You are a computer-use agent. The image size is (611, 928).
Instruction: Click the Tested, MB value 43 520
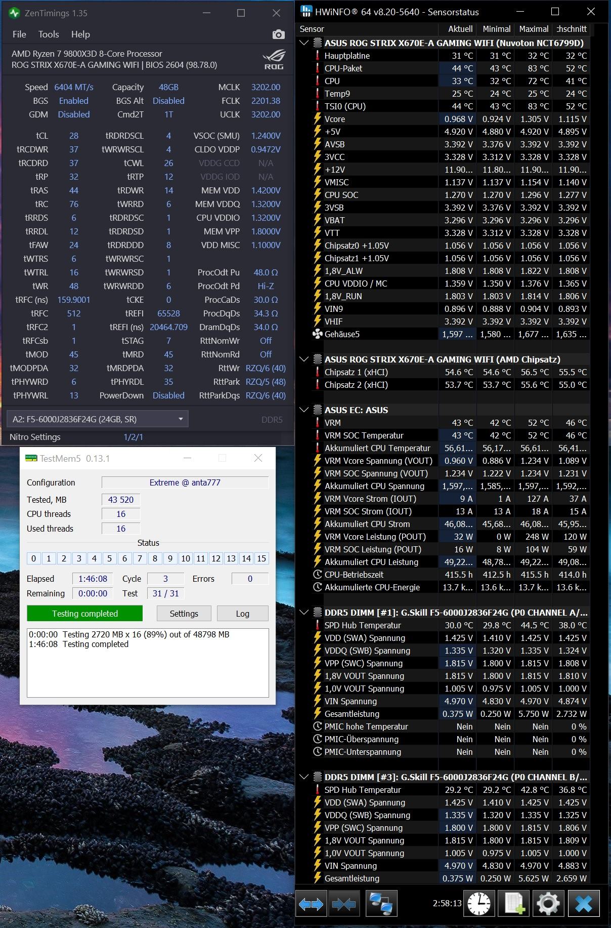coord(121,500)
